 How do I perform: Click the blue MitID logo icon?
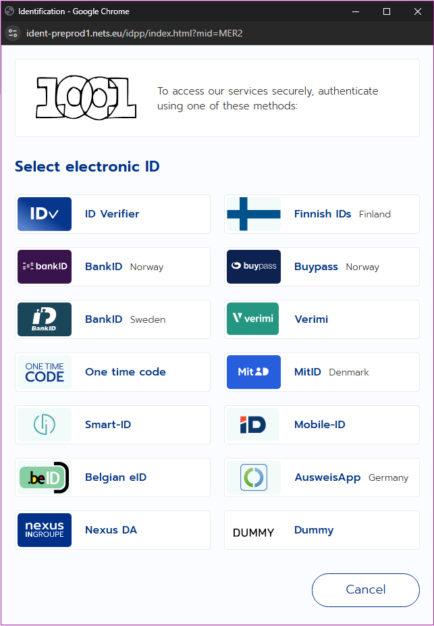[254, 372]
